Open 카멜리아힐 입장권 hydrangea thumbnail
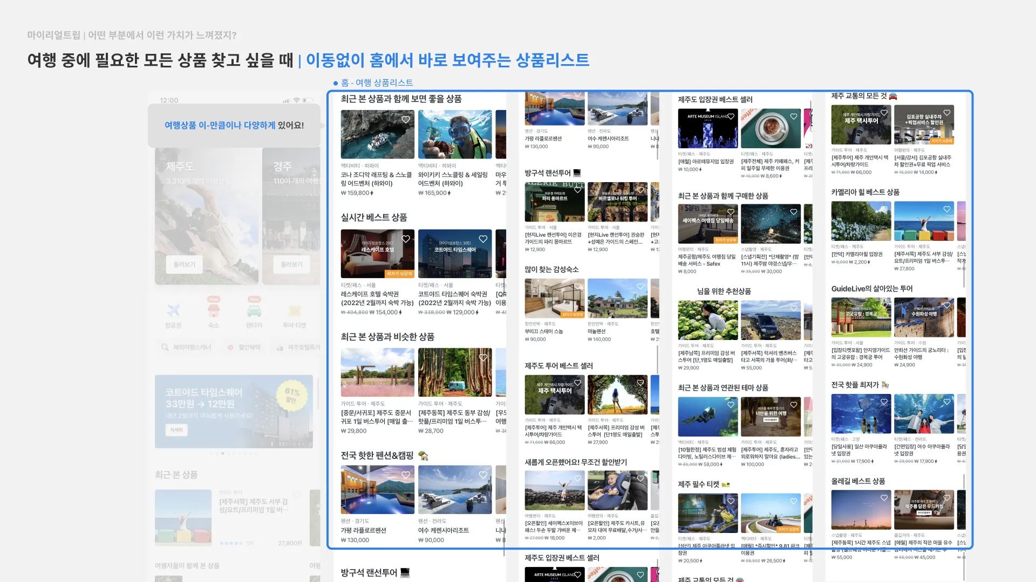The image size is (1036, 582). point(861,221)
